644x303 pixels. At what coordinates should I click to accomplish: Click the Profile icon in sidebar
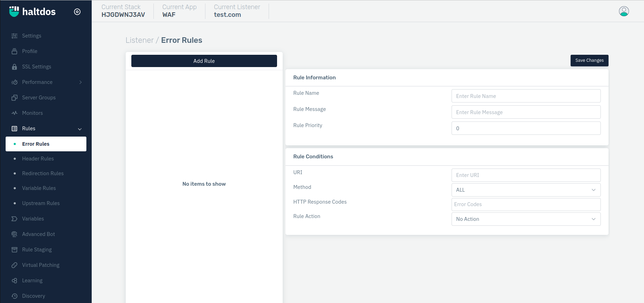pos(14,51)
